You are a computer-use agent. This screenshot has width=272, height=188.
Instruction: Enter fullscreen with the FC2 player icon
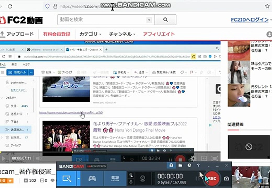[x=214, y=158]
